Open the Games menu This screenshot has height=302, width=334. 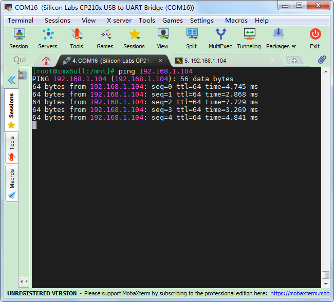tap(173, 21)
